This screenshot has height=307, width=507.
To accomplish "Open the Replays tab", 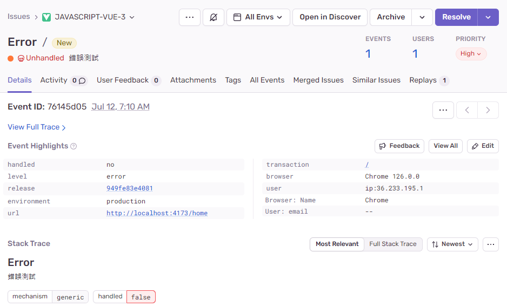I will tap(423, 80).
